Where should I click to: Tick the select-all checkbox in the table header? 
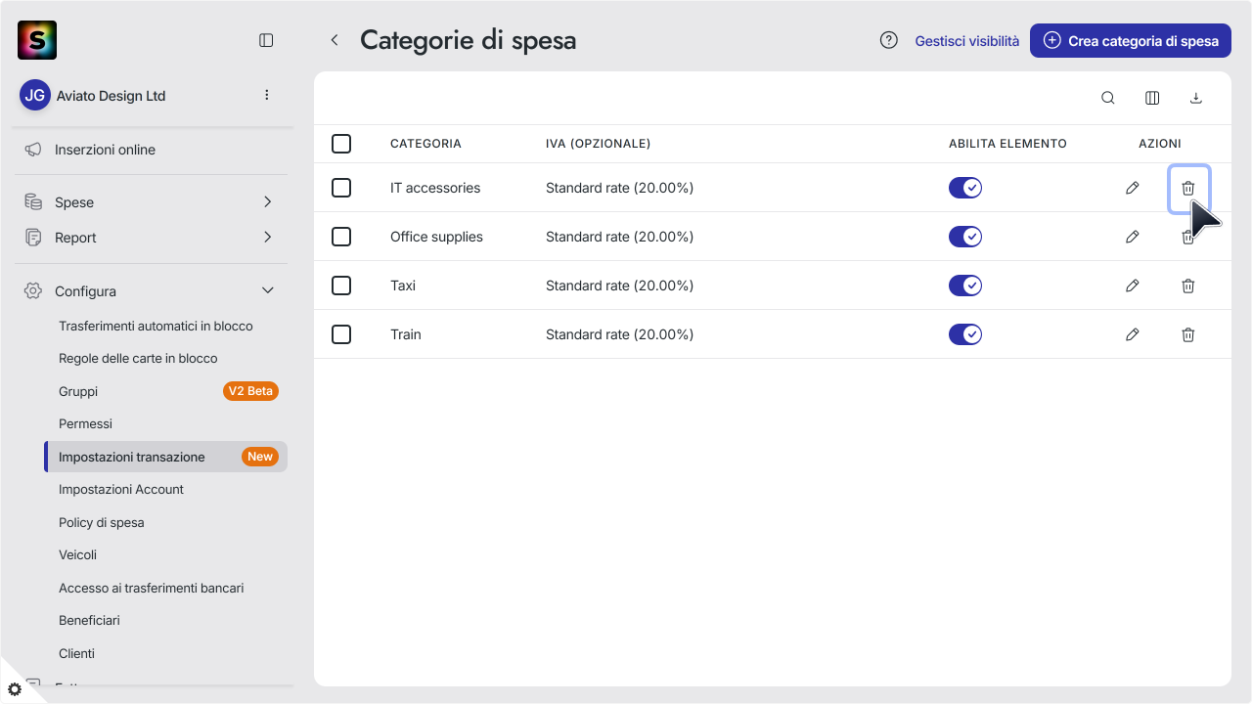[341, 144]
